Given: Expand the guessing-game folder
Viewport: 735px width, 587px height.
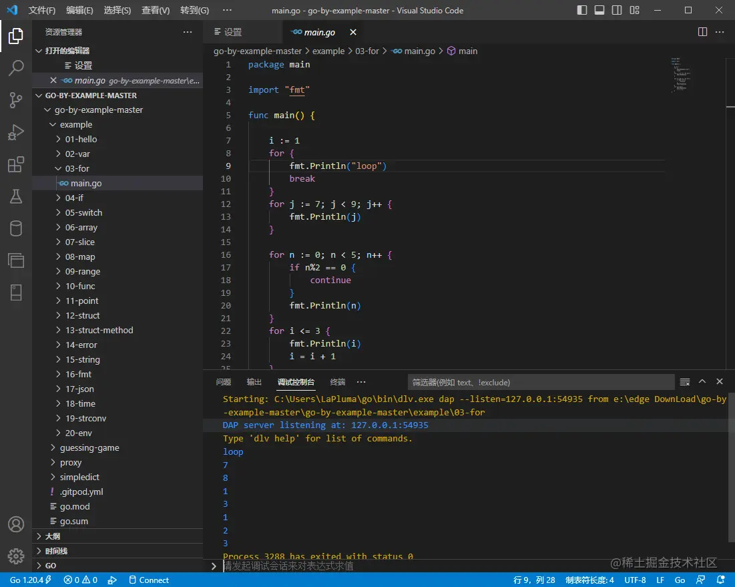Looking at the screenshot, I should [x=53, y=447].
